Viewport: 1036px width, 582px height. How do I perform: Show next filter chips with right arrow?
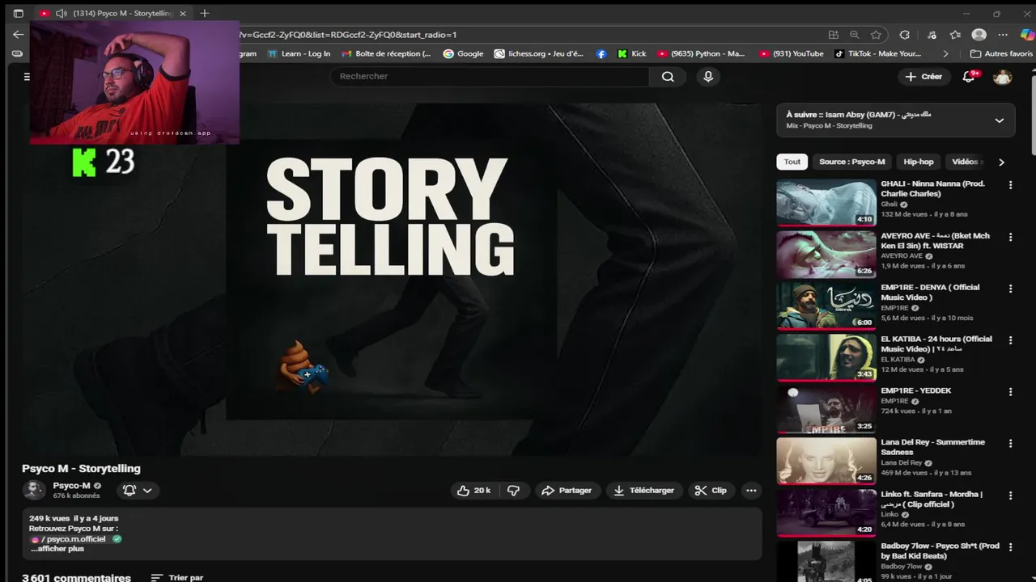pos(1001,162)
